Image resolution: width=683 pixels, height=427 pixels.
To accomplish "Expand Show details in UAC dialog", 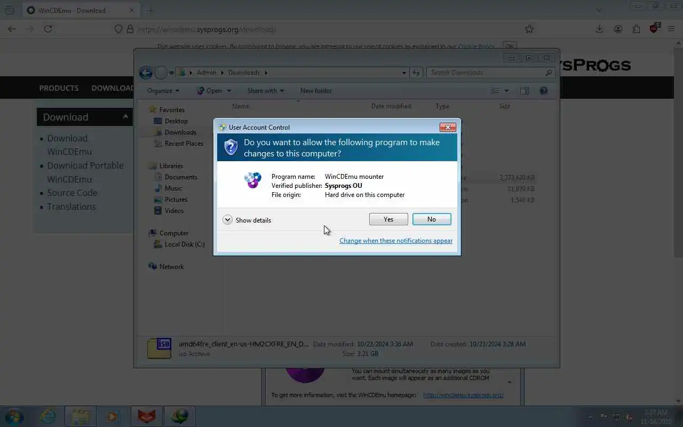I will (x=247, y=220).
